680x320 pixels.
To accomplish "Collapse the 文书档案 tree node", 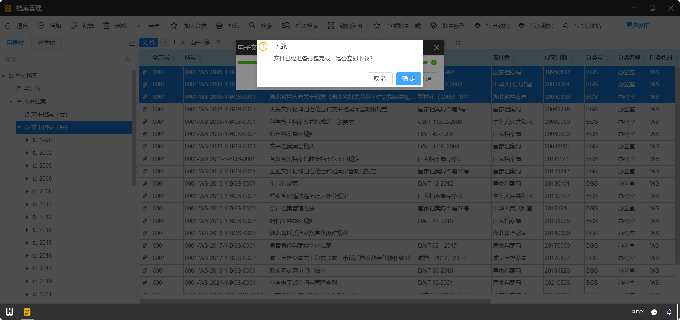I will (11, 102).
